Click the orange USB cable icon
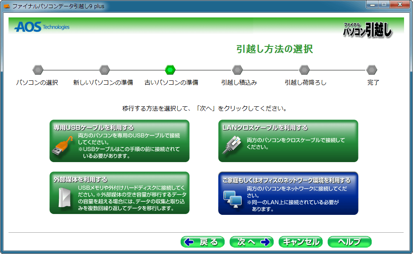 tap(63, 146)
